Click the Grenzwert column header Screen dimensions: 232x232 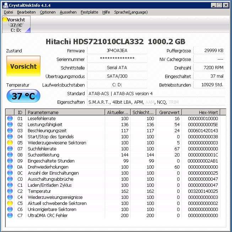tap(169, 112)
